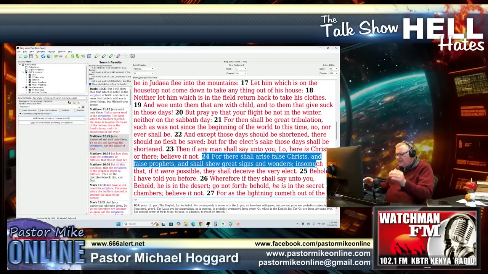Click Copy Search Phrase Summary to Clipboard
488x274 pixels.
pyautogui.click(x=51, y=123)
